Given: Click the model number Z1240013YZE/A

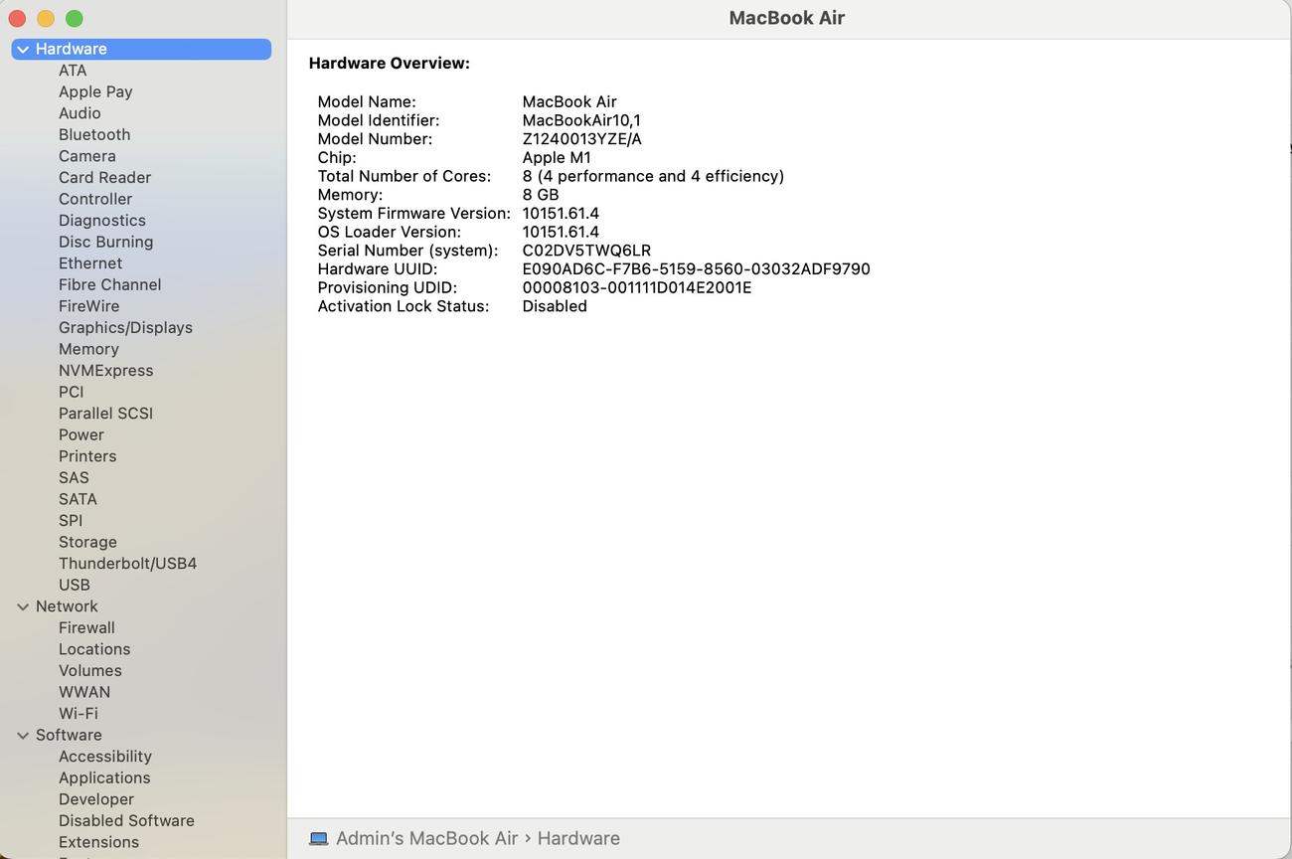Looking at the screenshot, I should pyautogui.click(x=582, y=139).
